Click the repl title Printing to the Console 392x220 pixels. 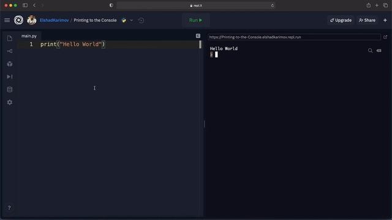click(95, 20)
